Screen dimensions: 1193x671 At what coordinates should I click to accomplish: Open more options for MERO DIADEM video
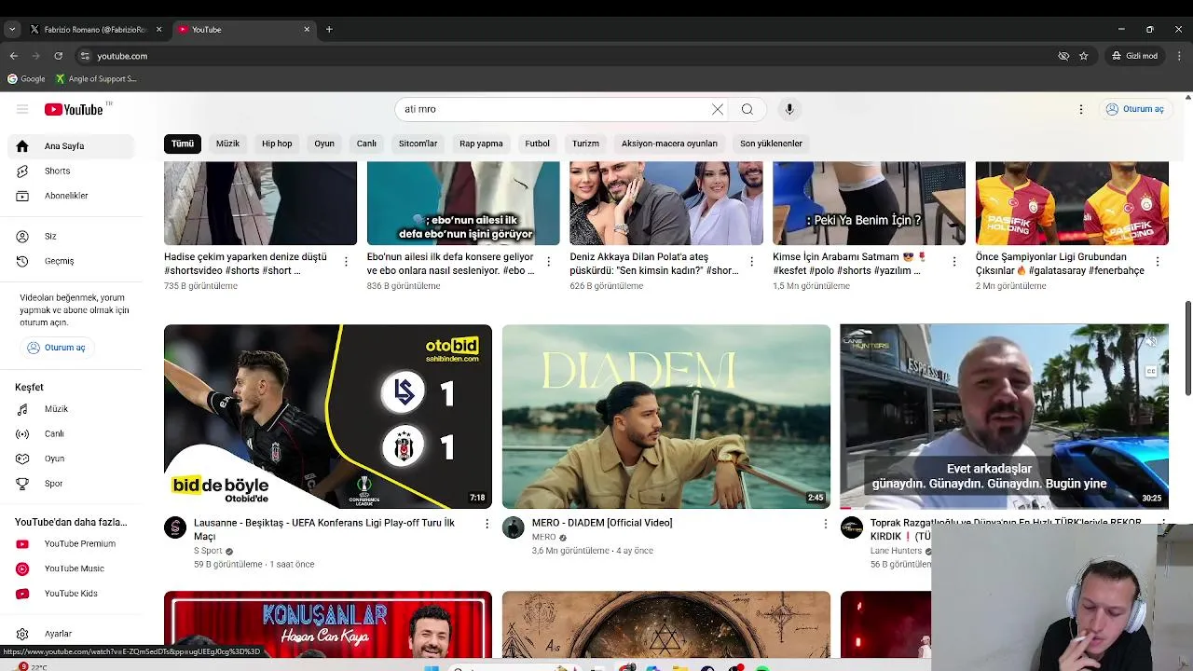click(x=825, y=524)
